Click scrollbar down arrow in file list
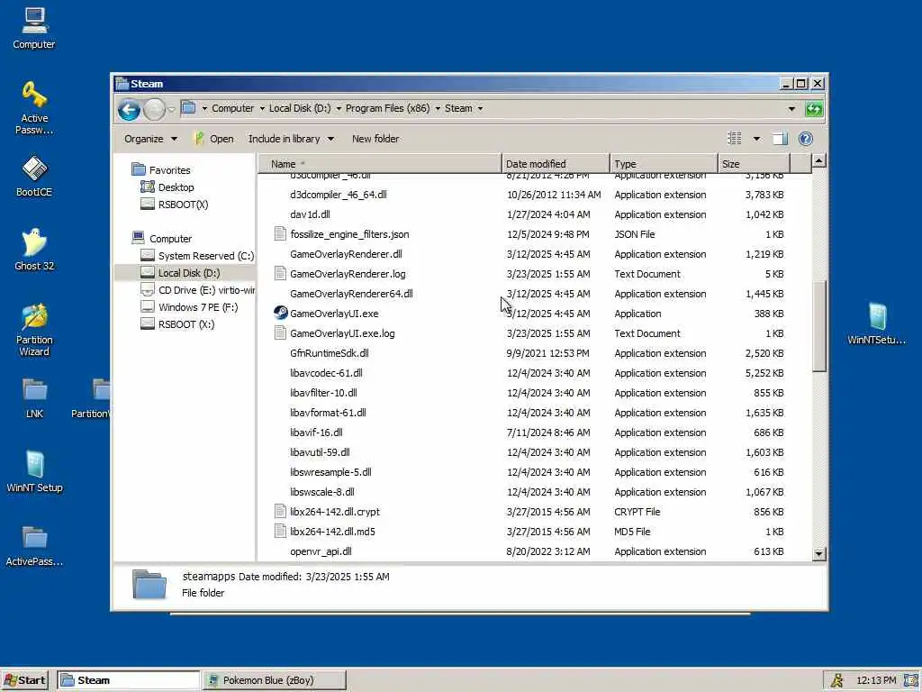This screenshot has width=922, height=692. 819,554
